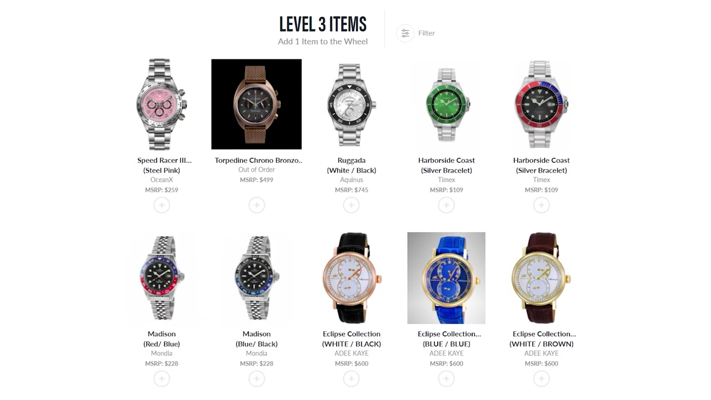This screenshot has width=711, height=400.
Task: Click plus under green Harborside Coast watch
Action: pos(446,205)
